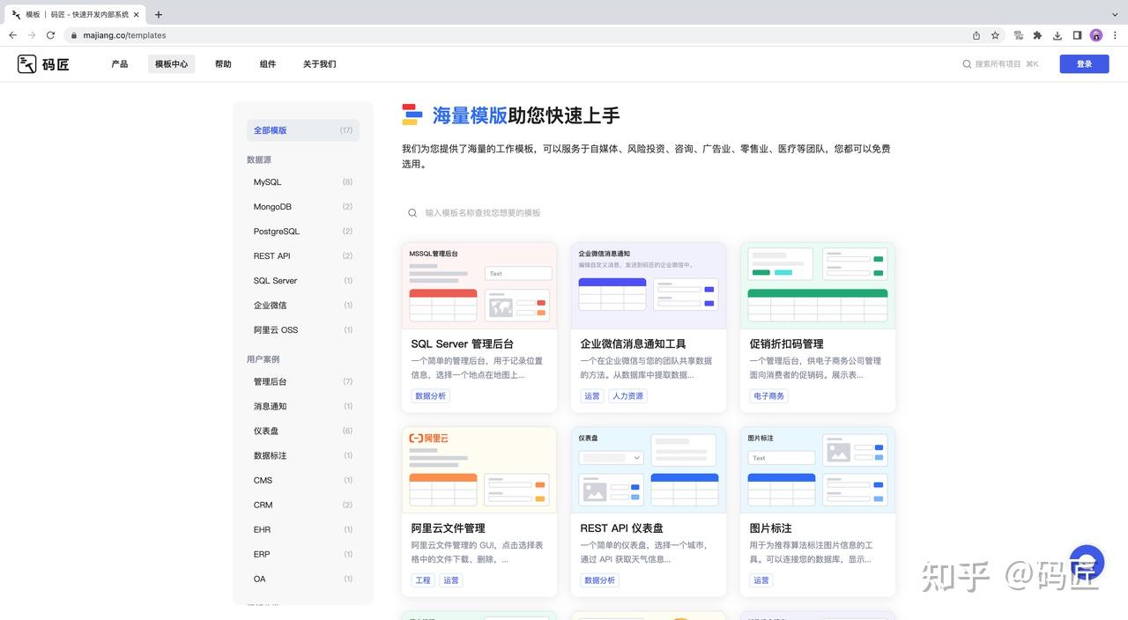Open a new browser tab with plus icon

pos(159,14)
